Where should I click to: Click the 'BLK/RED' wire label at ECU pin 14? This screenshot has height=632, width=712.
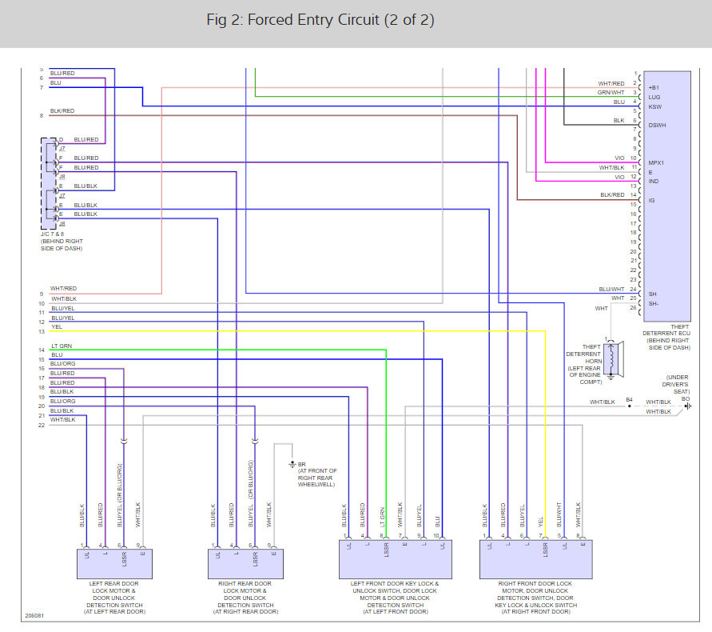click(612, 194)
